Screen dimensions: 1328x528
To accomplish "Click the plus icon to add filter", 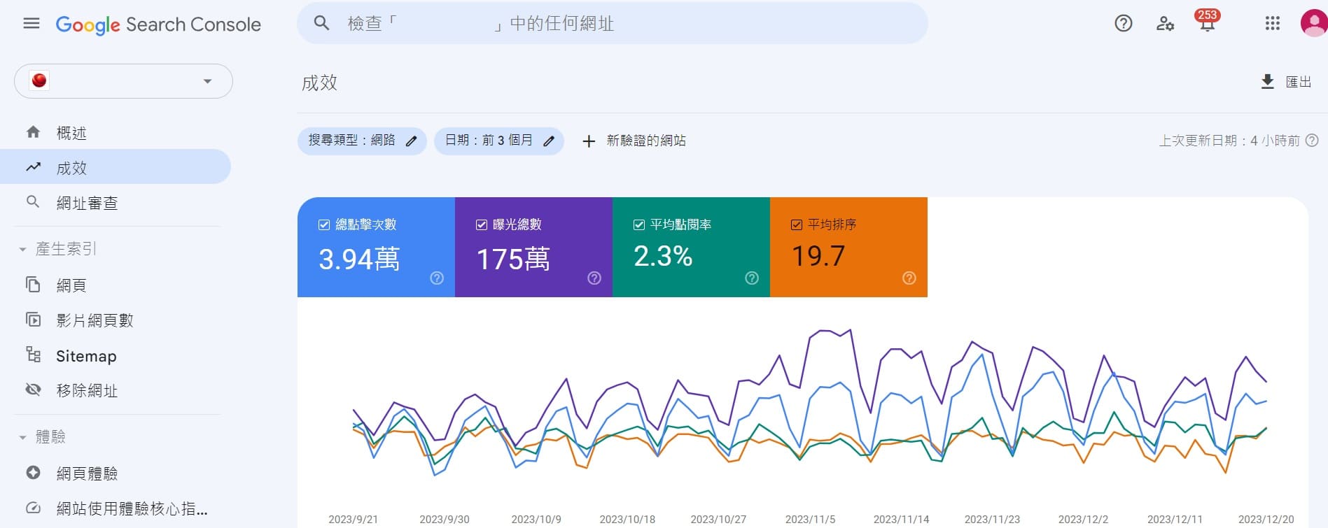I will pyautogui.click(x=589, y=141).
